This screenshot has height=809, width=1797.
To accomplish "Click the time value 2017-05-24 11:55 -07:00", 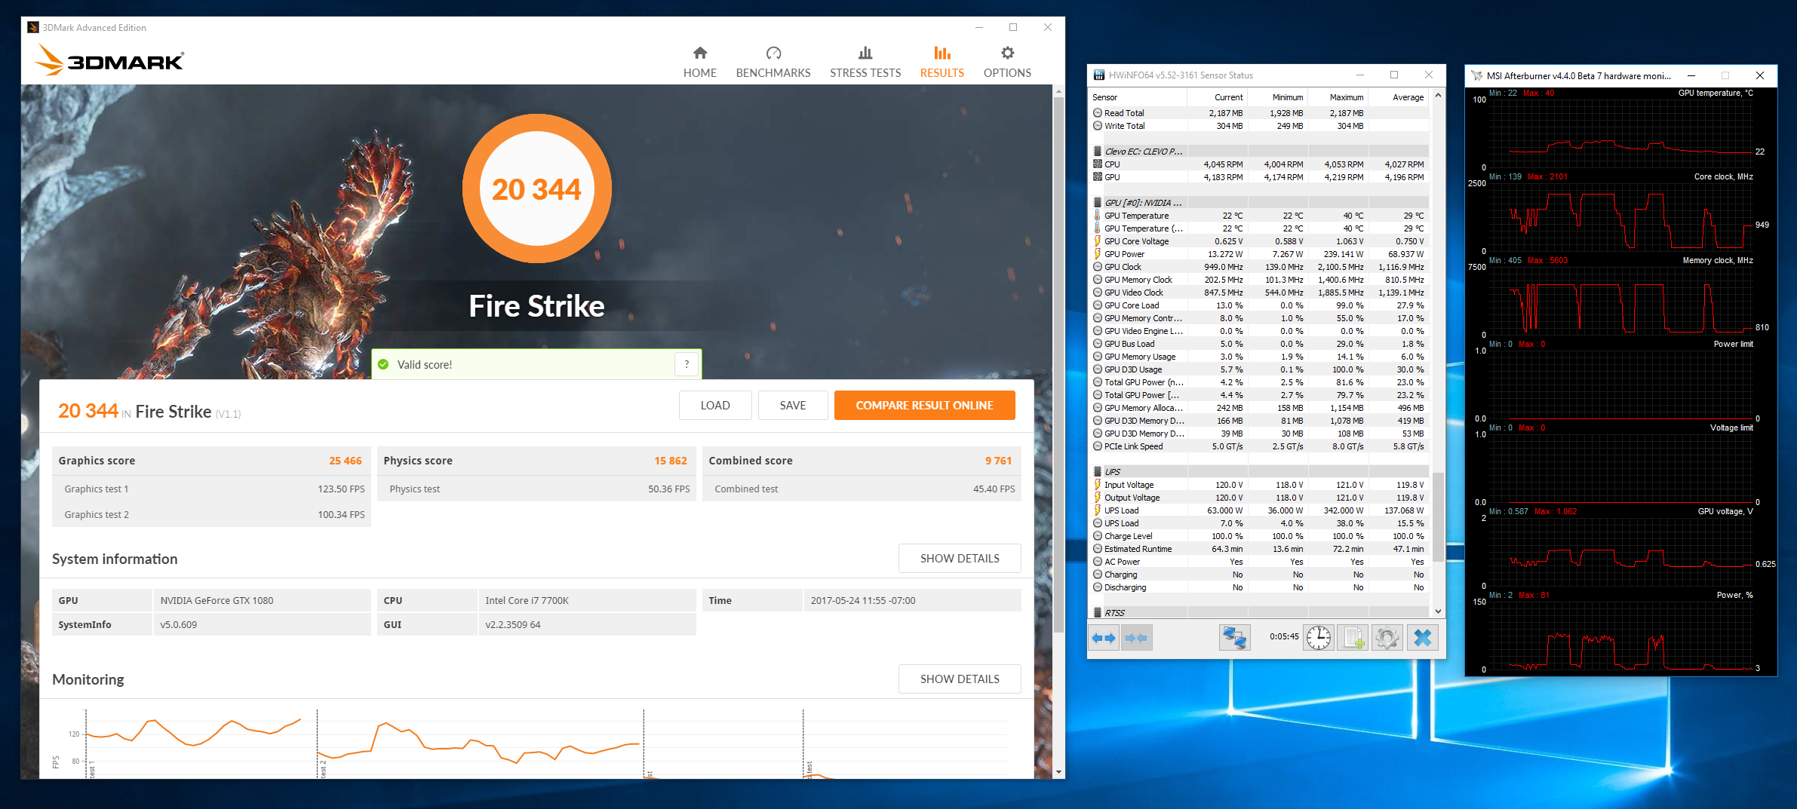I will point(863,601).
